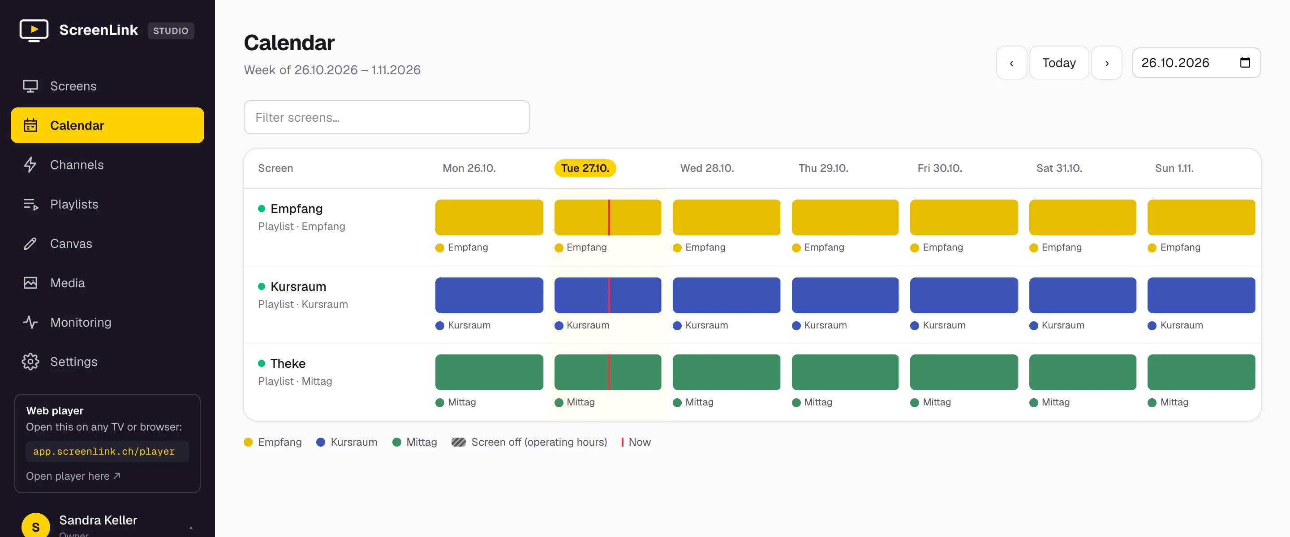Select Kursraum block on Sat 31.10.
1290x537 pixels.
tap(1082, 295)
